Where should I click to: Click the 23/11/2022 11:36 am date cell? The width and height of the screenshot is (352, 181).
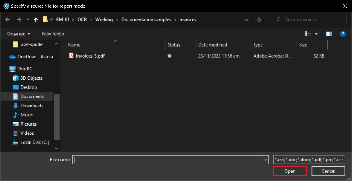219,56
